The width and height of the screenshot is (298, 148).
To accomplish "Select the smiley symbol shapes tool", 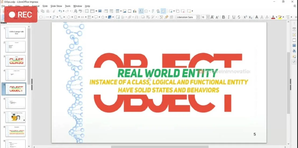I will (76, 17).
